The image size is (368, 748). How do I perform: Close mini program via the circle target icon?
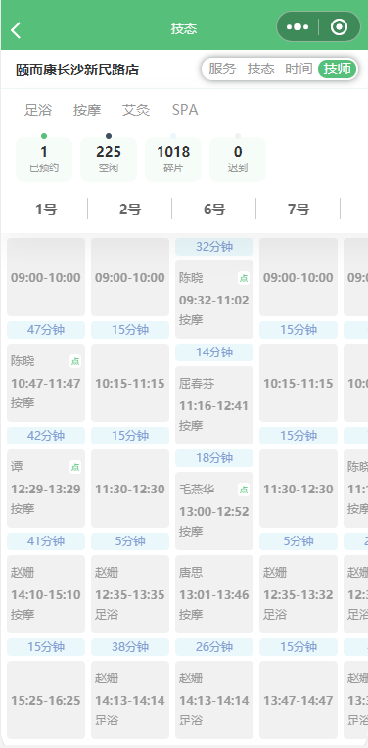click(339, 27)
